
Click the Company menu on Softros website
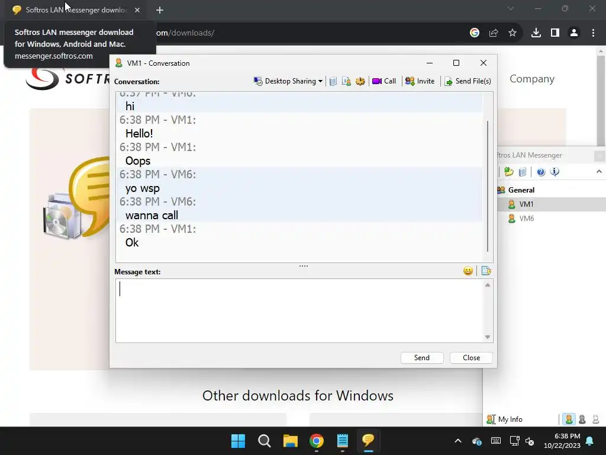point(532,79)
